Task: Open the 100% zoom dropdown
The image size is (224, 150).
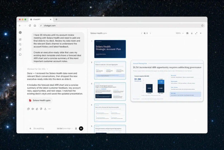Action: tap(180, 33)
